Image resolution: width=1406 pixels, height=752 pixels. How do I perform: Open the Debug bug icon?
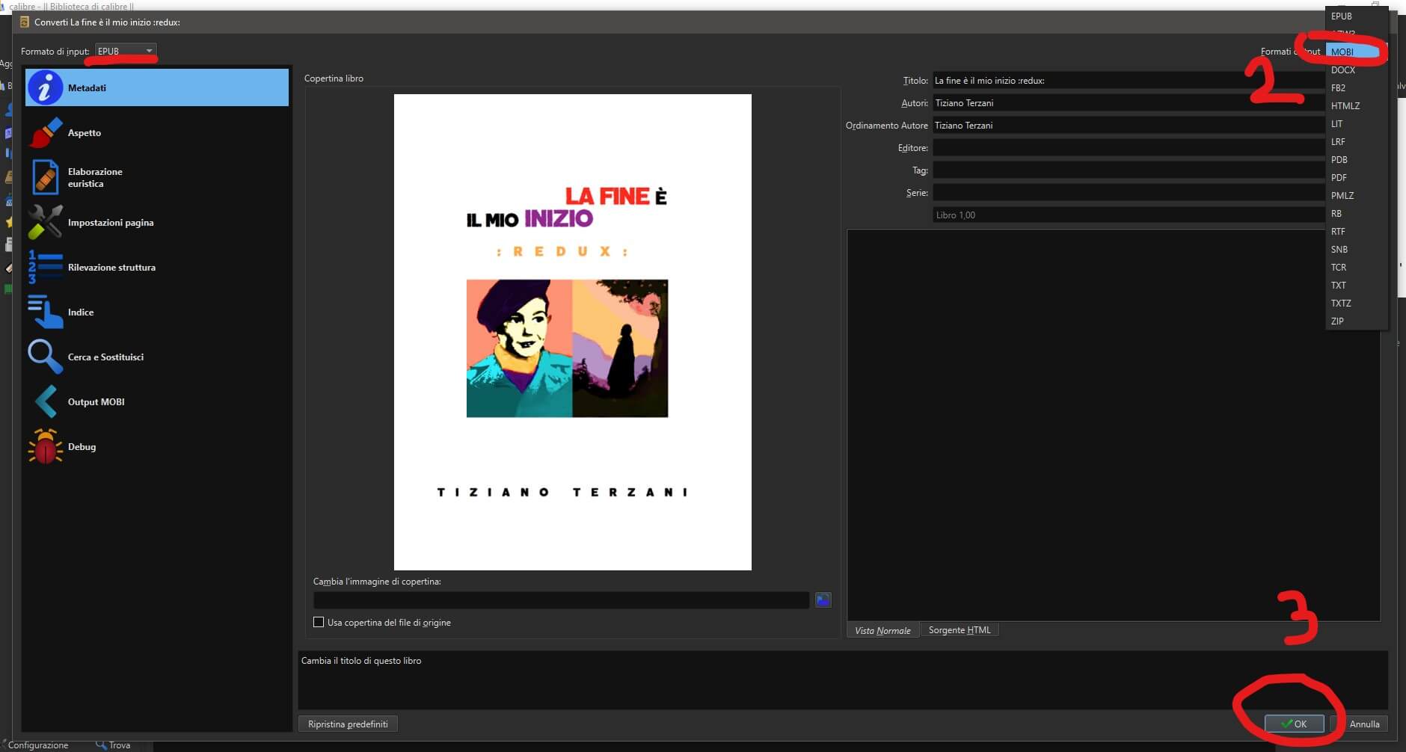pos(45,447)
